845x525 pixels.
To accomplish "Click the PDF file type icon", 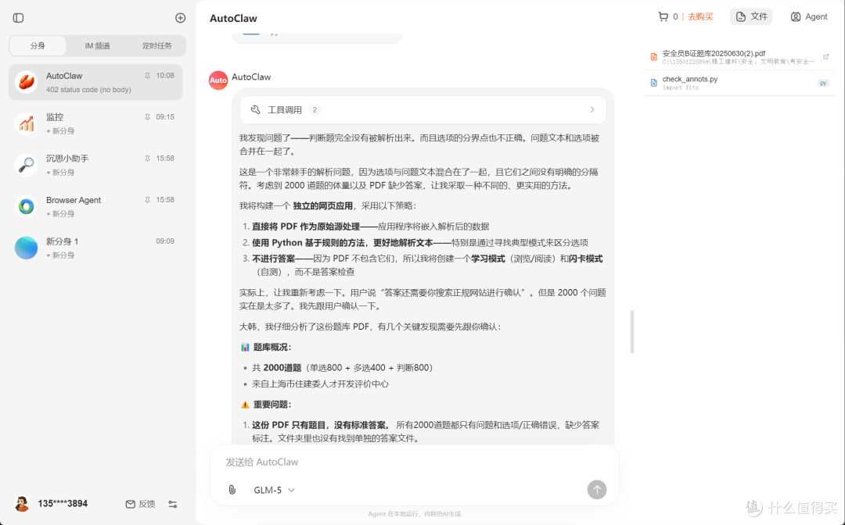I will [x=653, y=57].
